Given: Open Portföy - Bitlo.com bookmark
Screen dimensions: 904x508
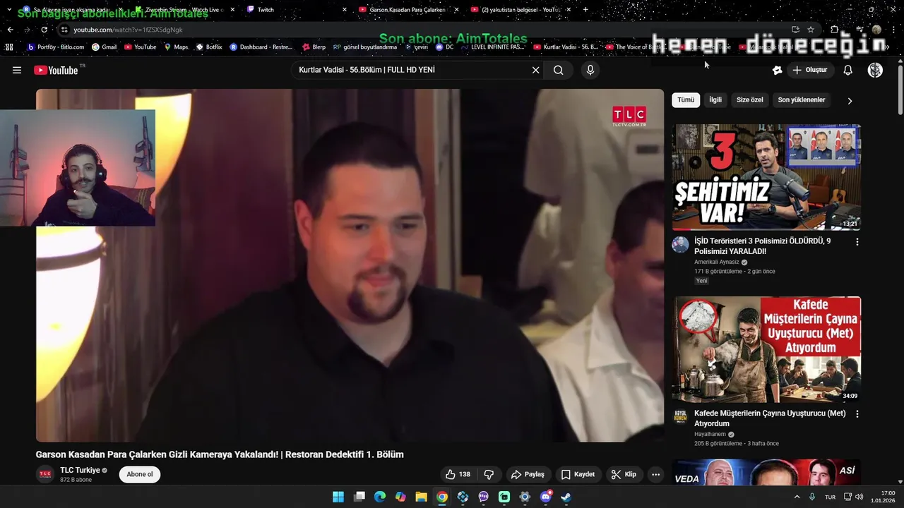Looking at the screenshot, I should (x=56, y=47).
